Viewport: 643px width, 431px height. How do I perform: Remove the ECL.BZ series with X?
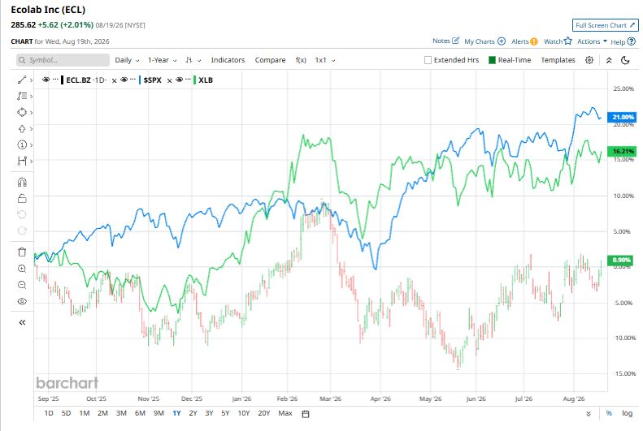click(114, 80)
